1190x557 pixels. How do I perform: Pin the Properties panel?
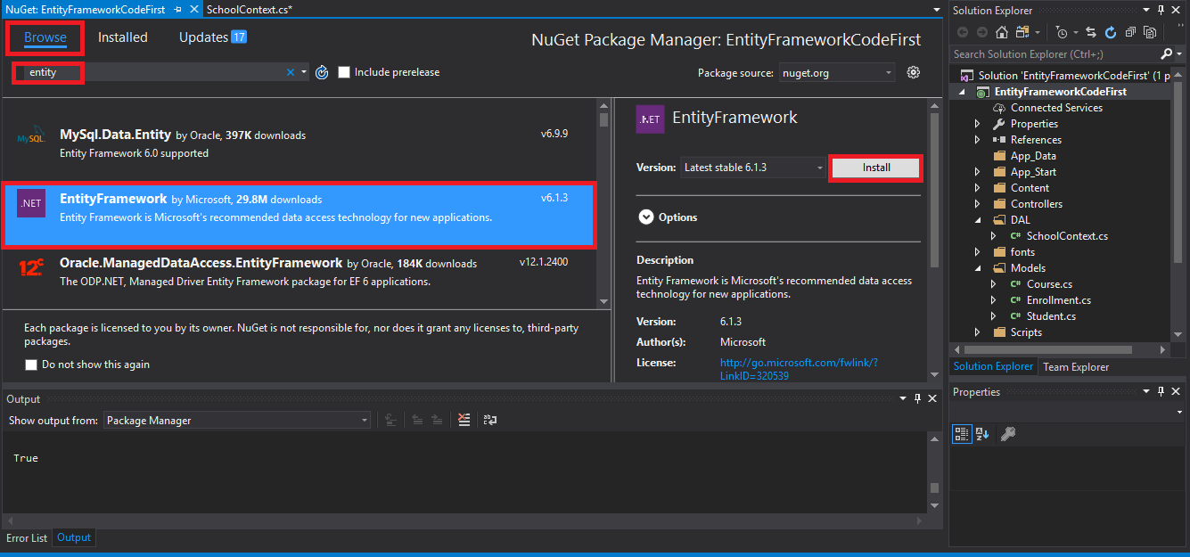point(1161,391)
